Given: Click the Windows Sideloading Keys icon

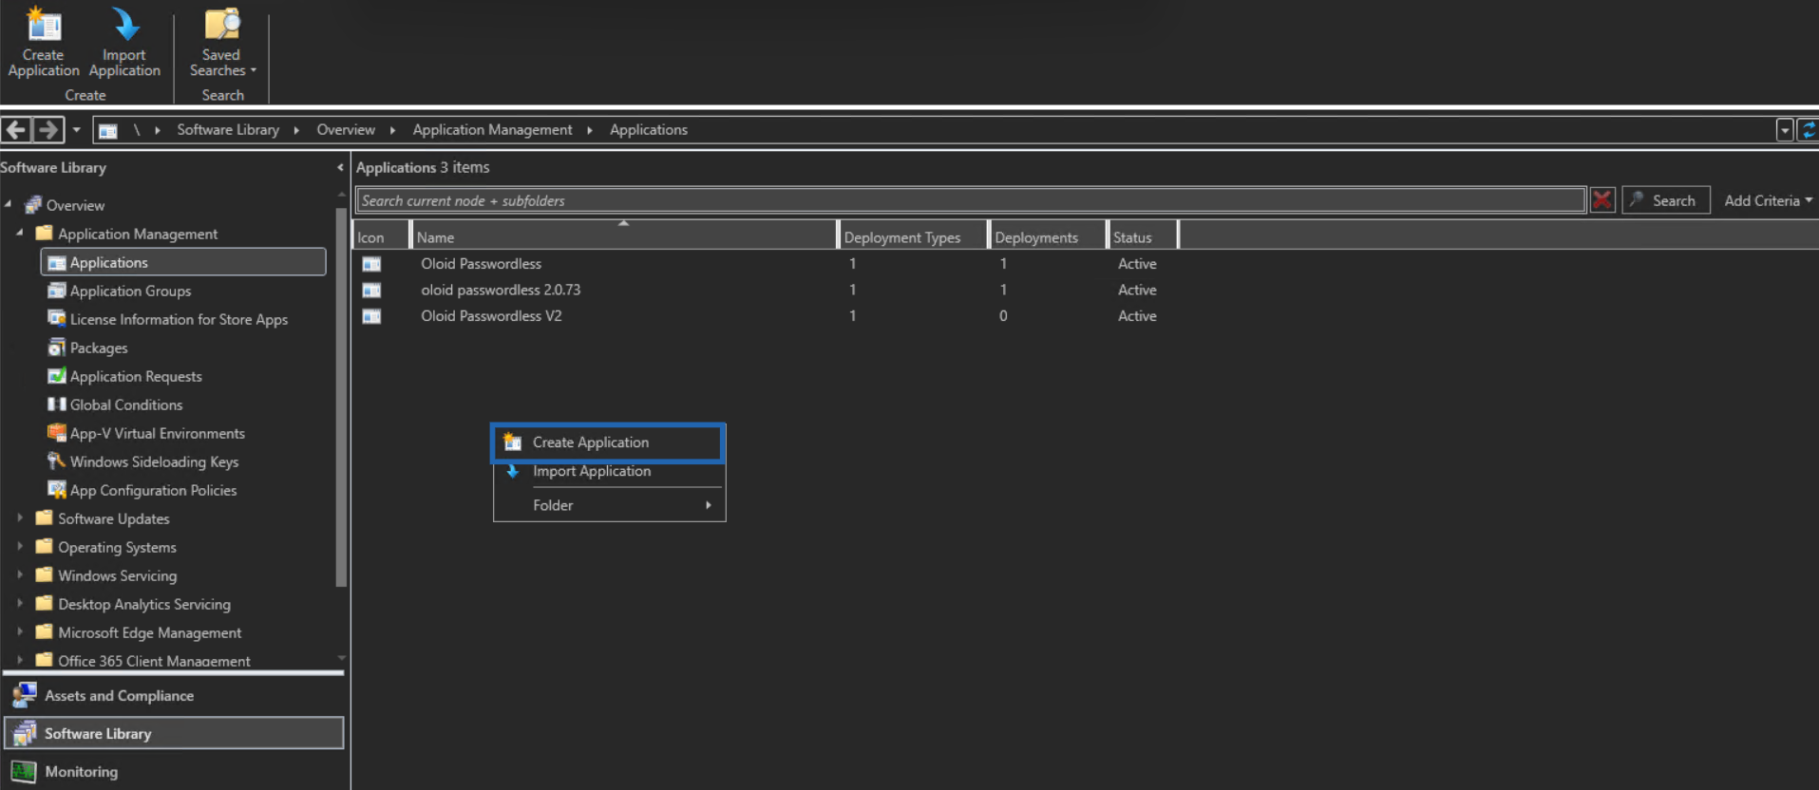Looking at the screenshot, I should tap(57, 461).
